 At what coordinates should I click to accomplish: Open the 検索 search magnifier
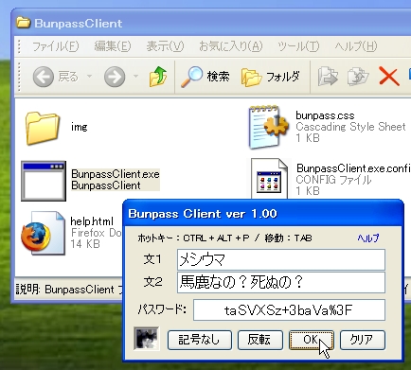click(191, 77)
